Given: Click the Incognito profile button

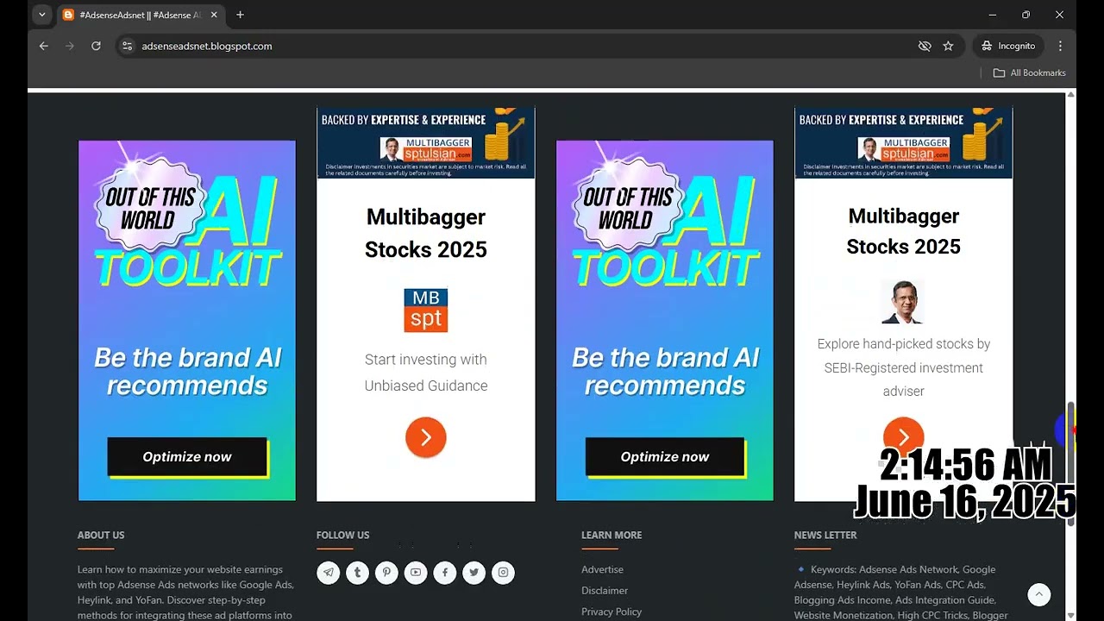Looking at the screenshot, I should tap(1007, 46).
